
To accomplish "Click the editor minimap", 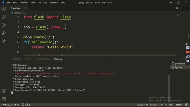I will pos(179,15).
